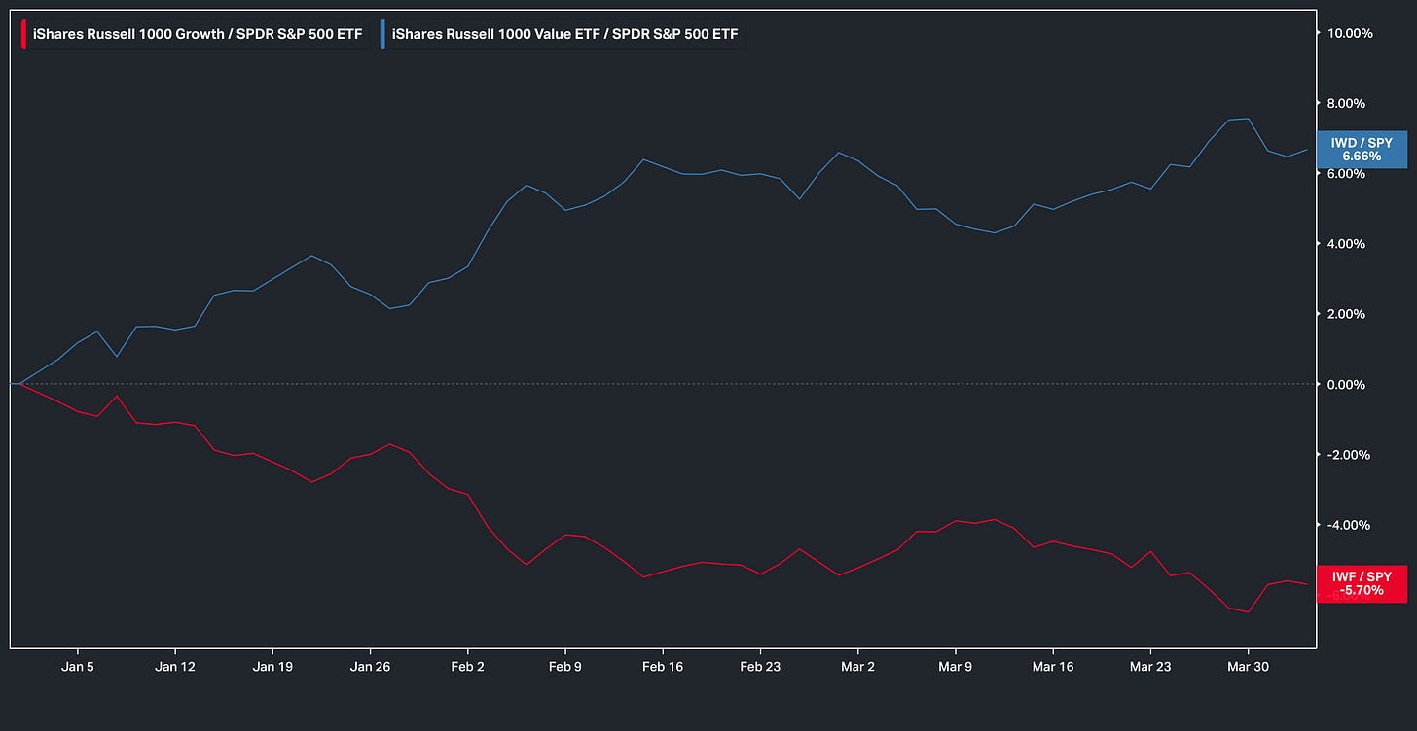Click the Feb 9 date label
The height and width of the screenshot is (731, 1417).
tap(565, 667)
